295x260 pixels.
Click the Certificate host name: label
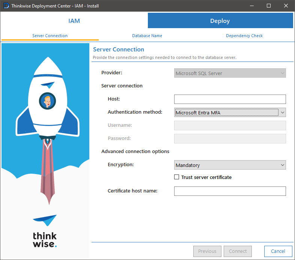click(132, 191)
